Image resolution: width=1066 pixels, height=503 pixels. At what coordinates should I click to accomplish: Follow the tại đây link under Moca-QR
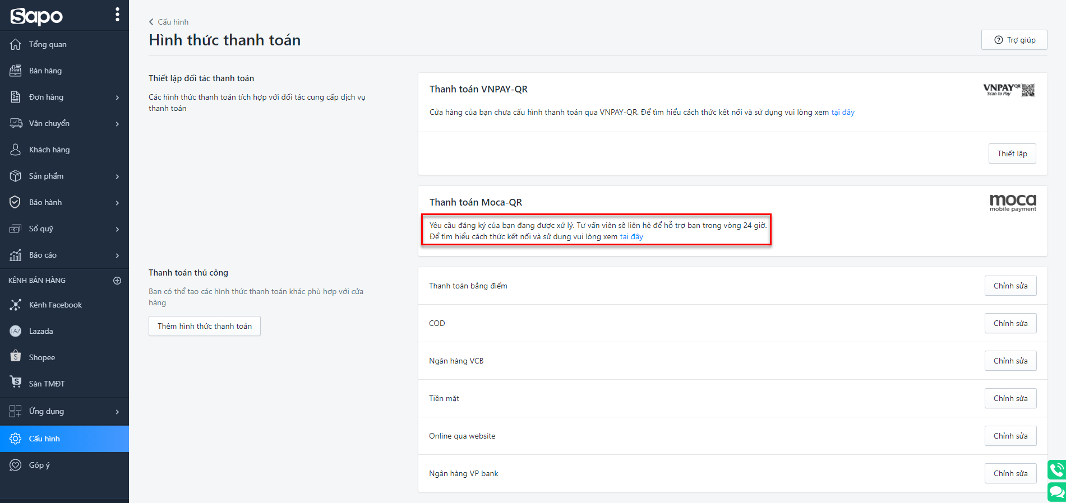click(x=631, y=237)
